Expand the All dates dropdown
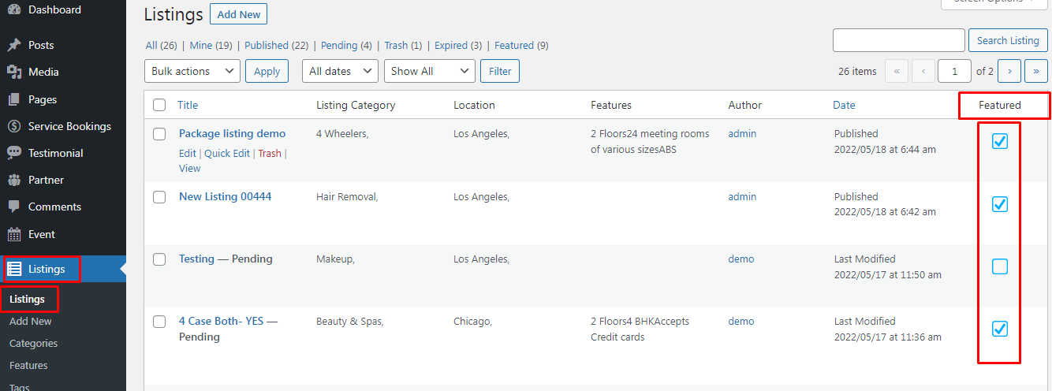This screenshot has width=1052, height=391. [340, 71]
